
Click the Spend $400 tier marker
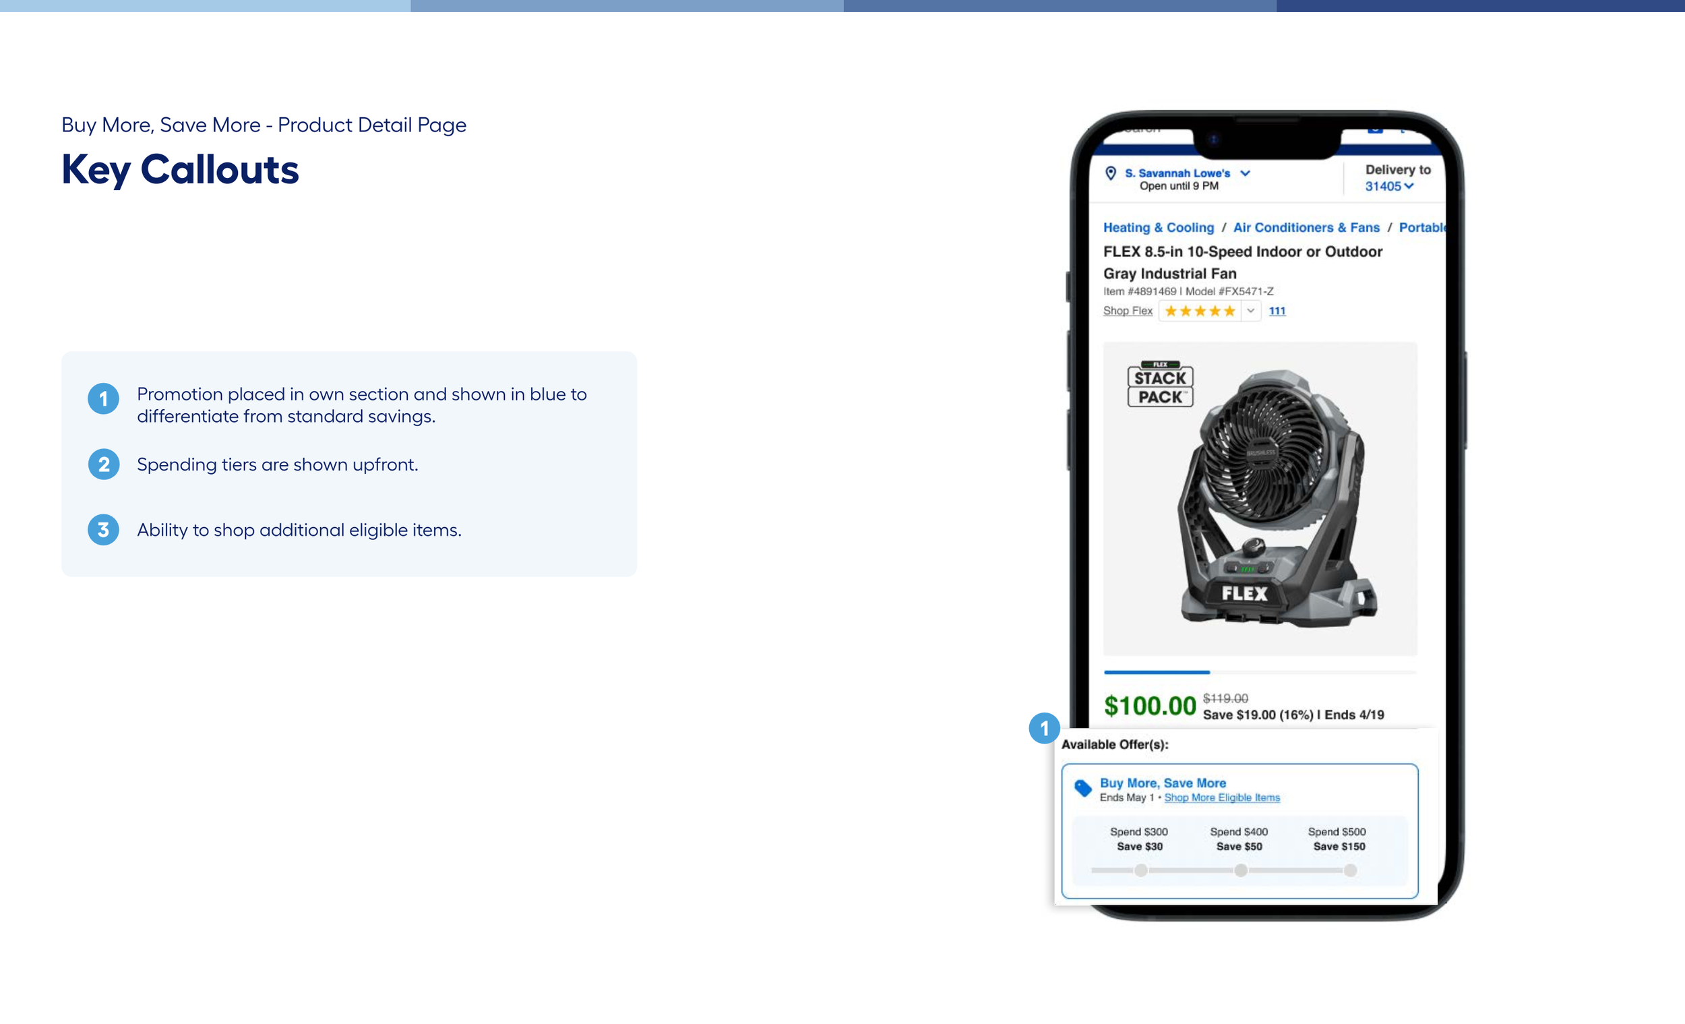coord(1241,871)
